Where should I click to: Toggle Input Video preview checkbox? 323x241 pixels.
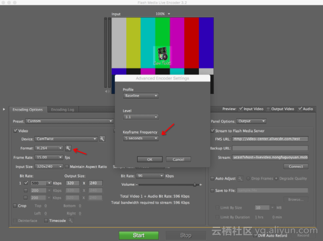[241, 109]
